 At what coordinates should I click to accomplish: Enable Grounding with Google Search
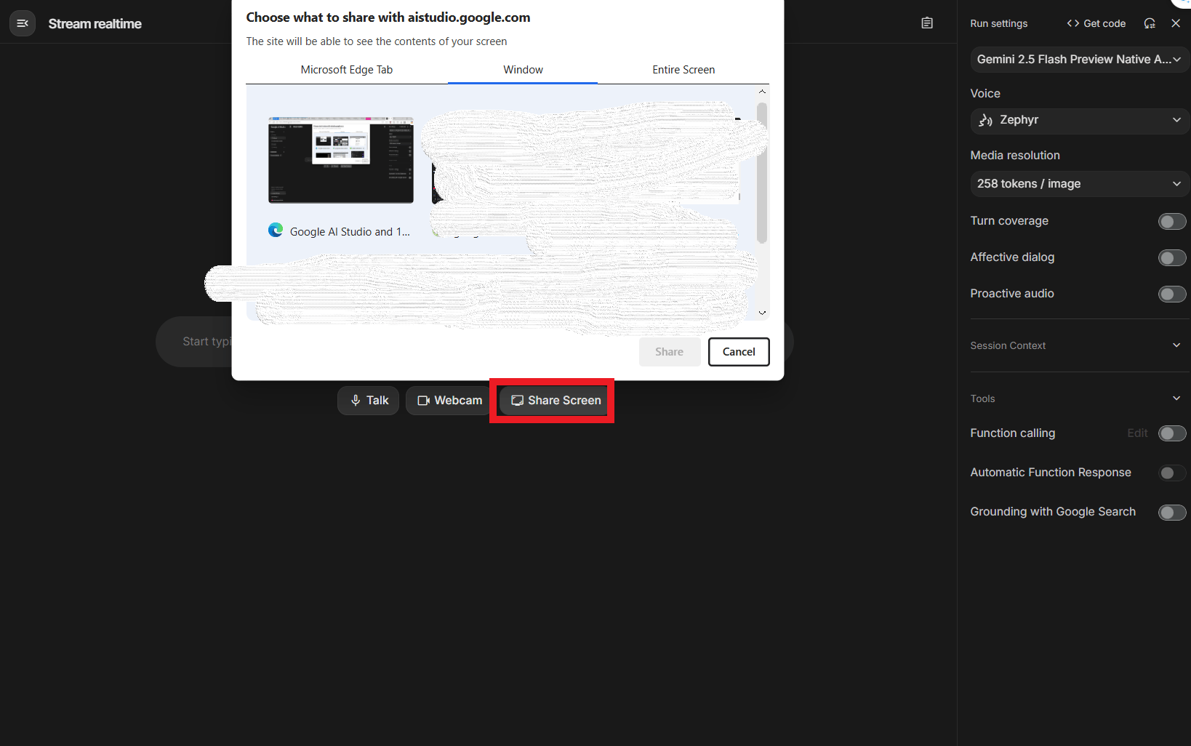pyautogui.click(x=1172, y=512)
